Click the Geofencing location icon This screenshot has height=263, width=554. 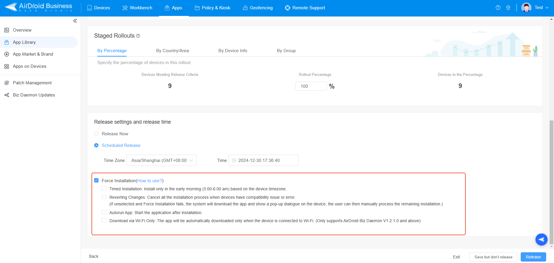point(245,8)
